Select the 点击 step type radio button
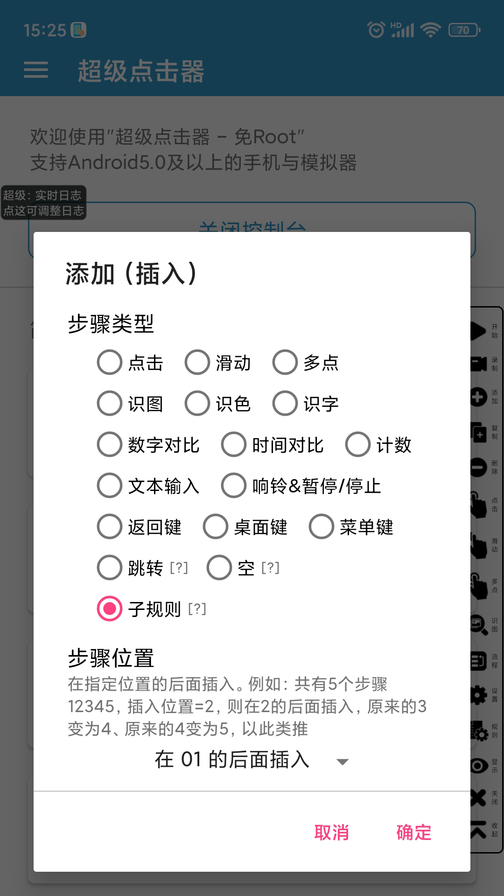 [109, 363]
